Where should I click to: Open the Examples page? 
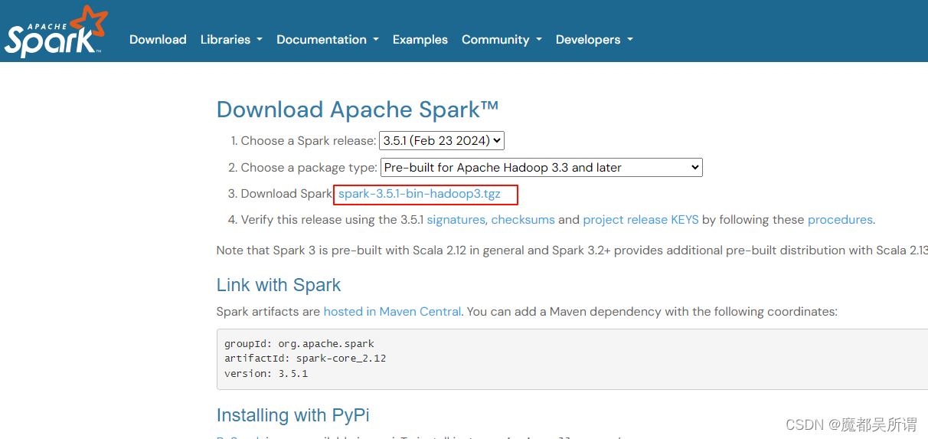[x=420, y=40]
